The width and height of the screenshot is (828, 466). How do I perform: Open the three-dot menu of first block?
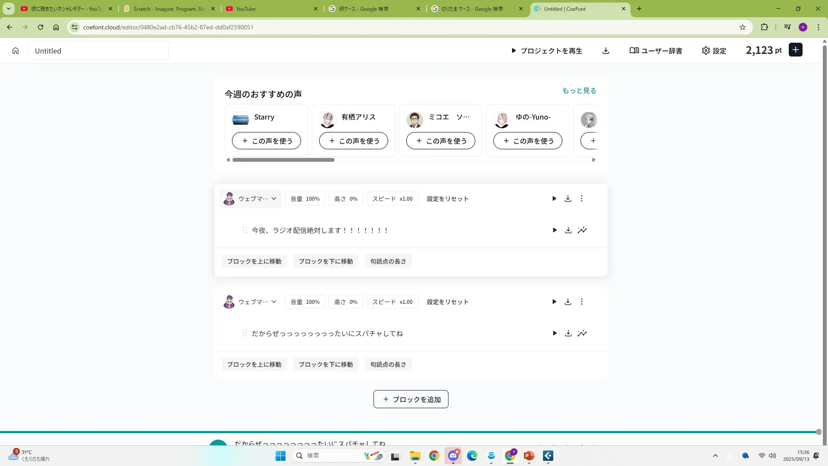tap(582, 198)
